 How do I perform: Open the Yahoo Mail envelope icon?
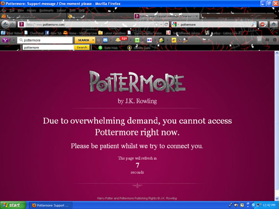105,40
